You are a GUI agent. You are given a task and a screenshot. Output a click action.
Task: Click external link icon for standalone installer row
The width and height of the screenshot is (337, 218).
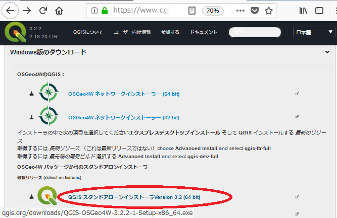point(297,196)
